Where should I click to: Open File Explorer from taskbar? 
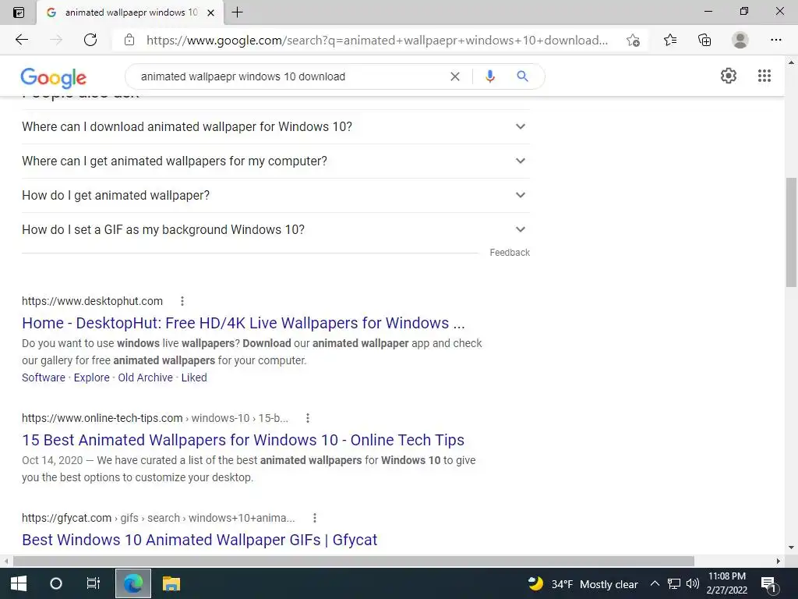click(171, 583)
